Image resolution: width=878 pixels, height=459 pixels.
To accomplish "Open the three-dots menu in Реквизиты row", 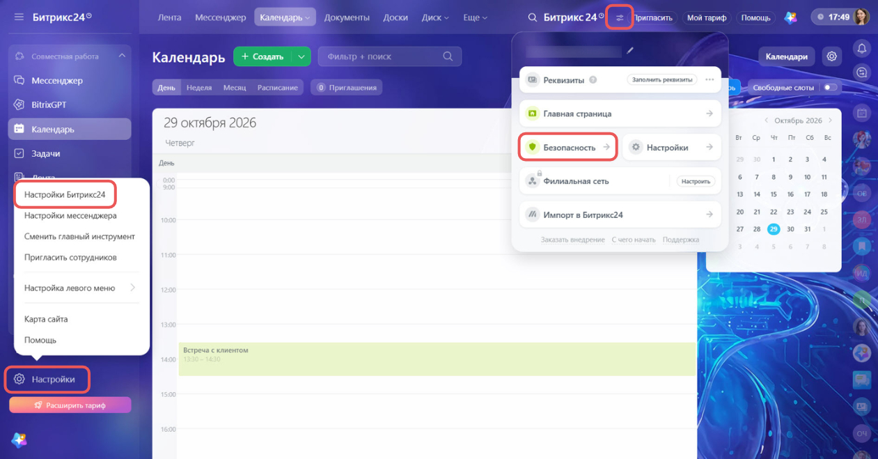I will (710, 79).
